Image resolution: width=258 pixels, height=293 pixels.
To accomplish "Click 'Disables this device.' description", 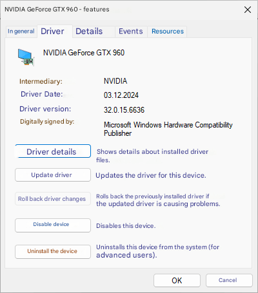I will pos(126,226).
